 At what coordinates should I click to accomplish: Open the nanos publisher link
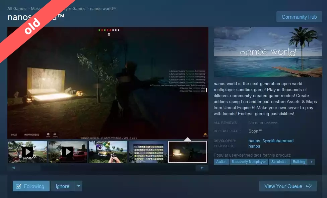pyautogui.click(x=254, y=146)
